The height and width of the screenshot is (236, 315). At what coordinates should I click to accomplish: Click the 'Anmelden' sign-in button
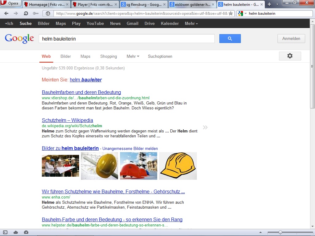click(291, 38)
